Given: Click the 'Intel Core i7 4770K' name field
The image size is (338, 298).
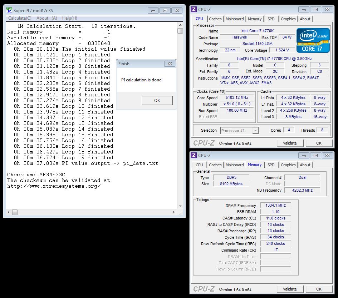Looking at the screenshot, I should click(258, 31).
